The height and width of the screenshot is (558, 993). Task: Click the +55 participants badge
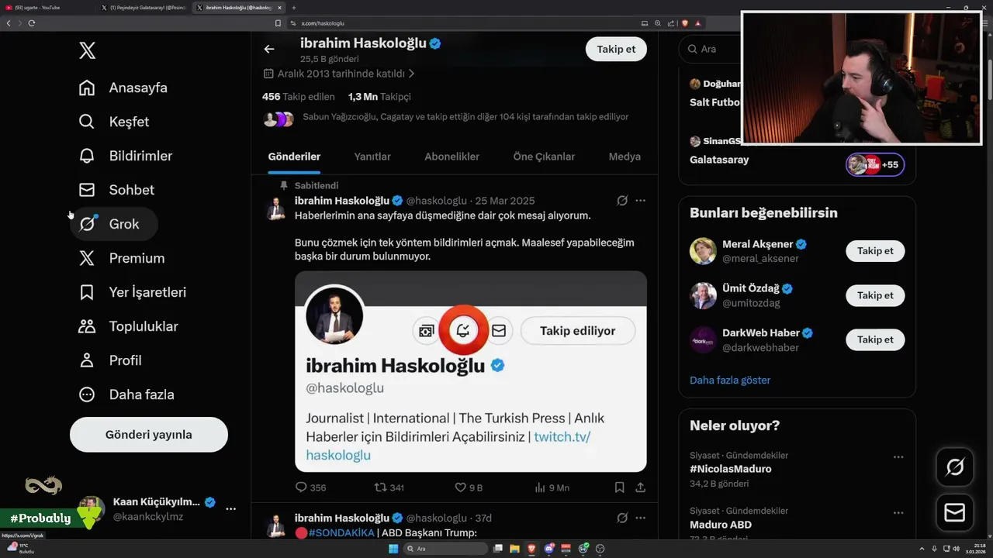point(875,164)
